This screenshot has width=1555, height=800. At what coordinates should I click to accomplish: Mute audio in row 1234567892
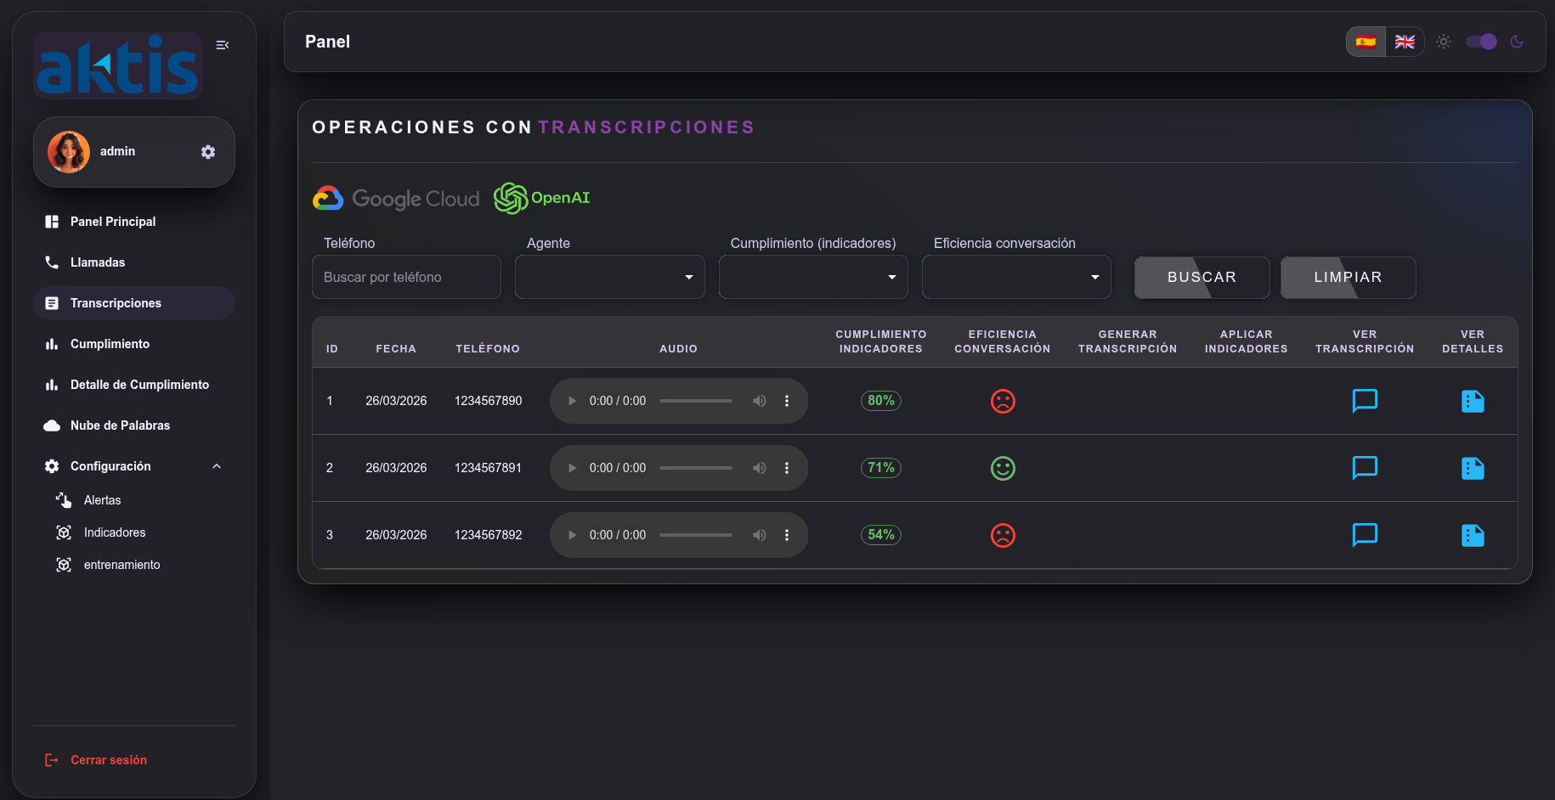760,535
